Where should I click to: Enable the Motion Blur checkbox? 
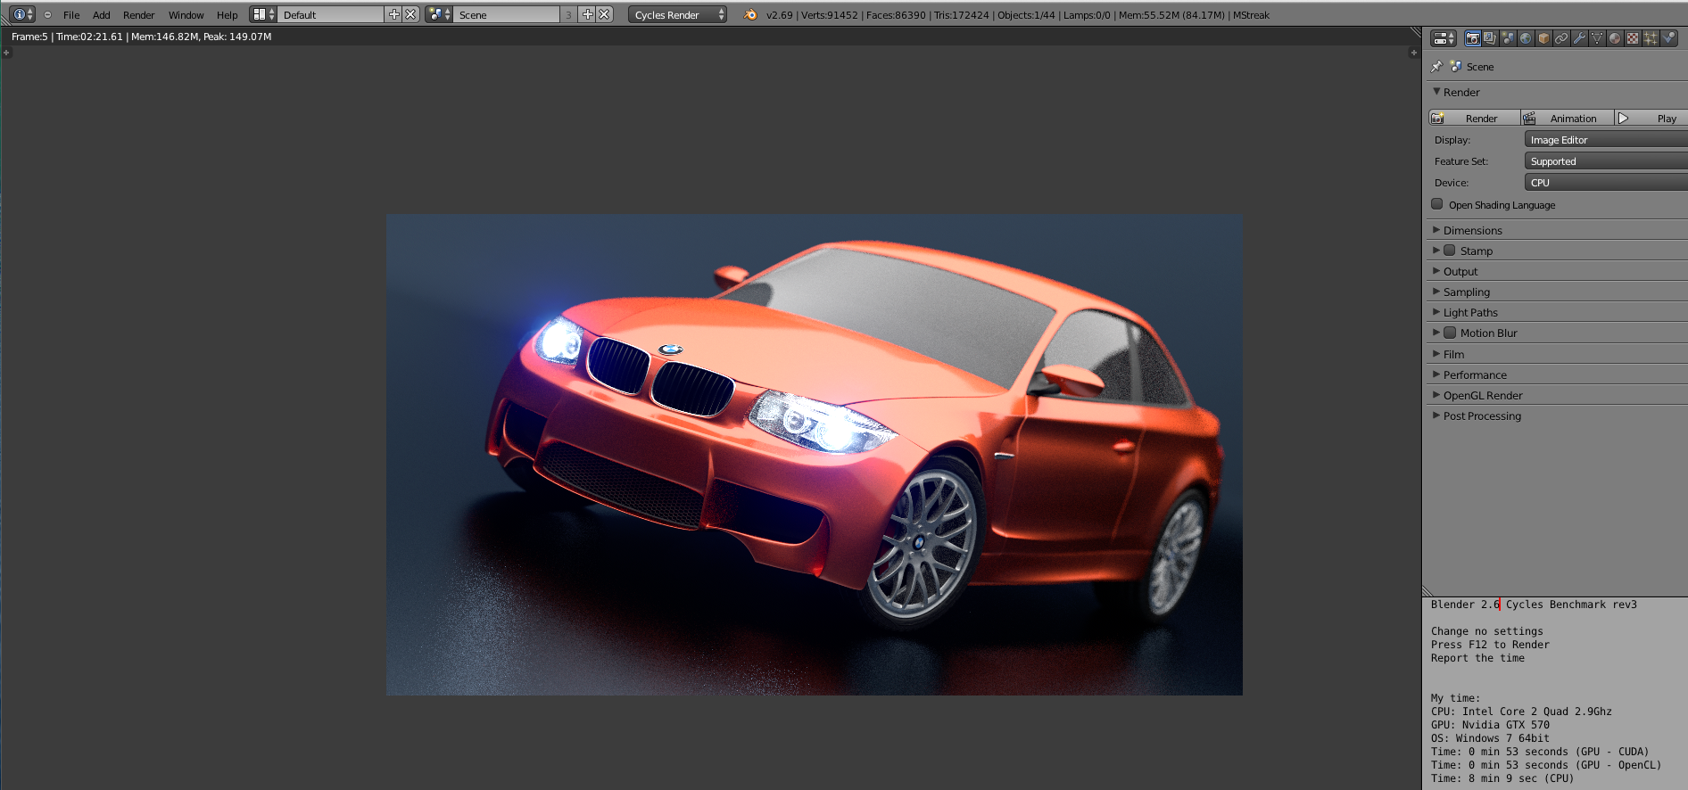(x=1450, y=333)
